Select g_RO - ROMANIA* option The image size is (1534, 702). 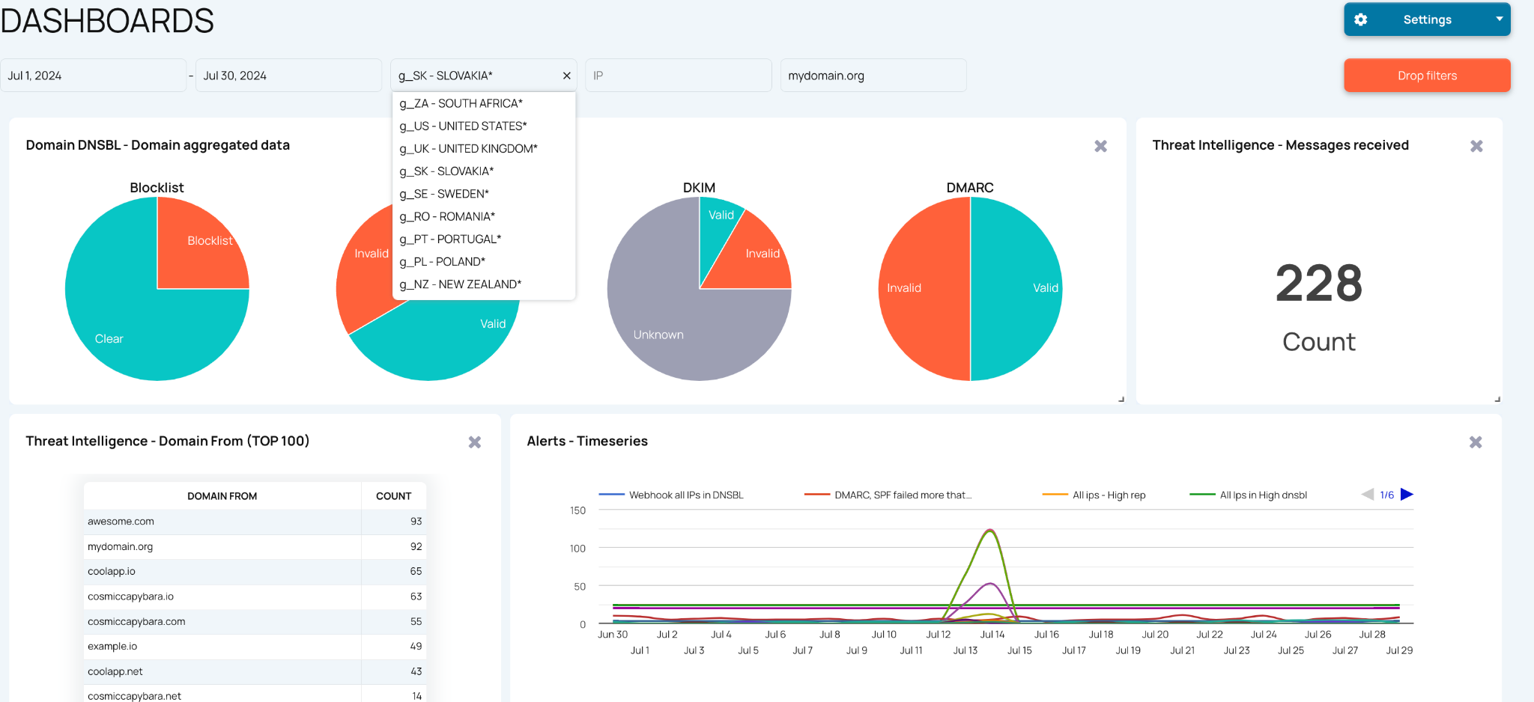[x=484, y=216]
